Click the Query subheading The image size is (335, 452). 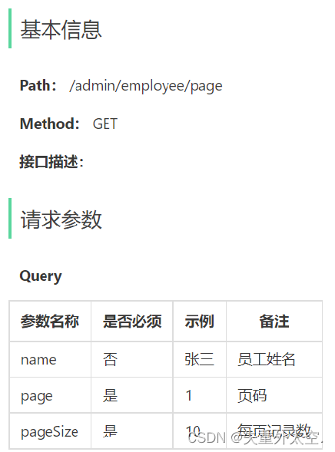point(41,276)
